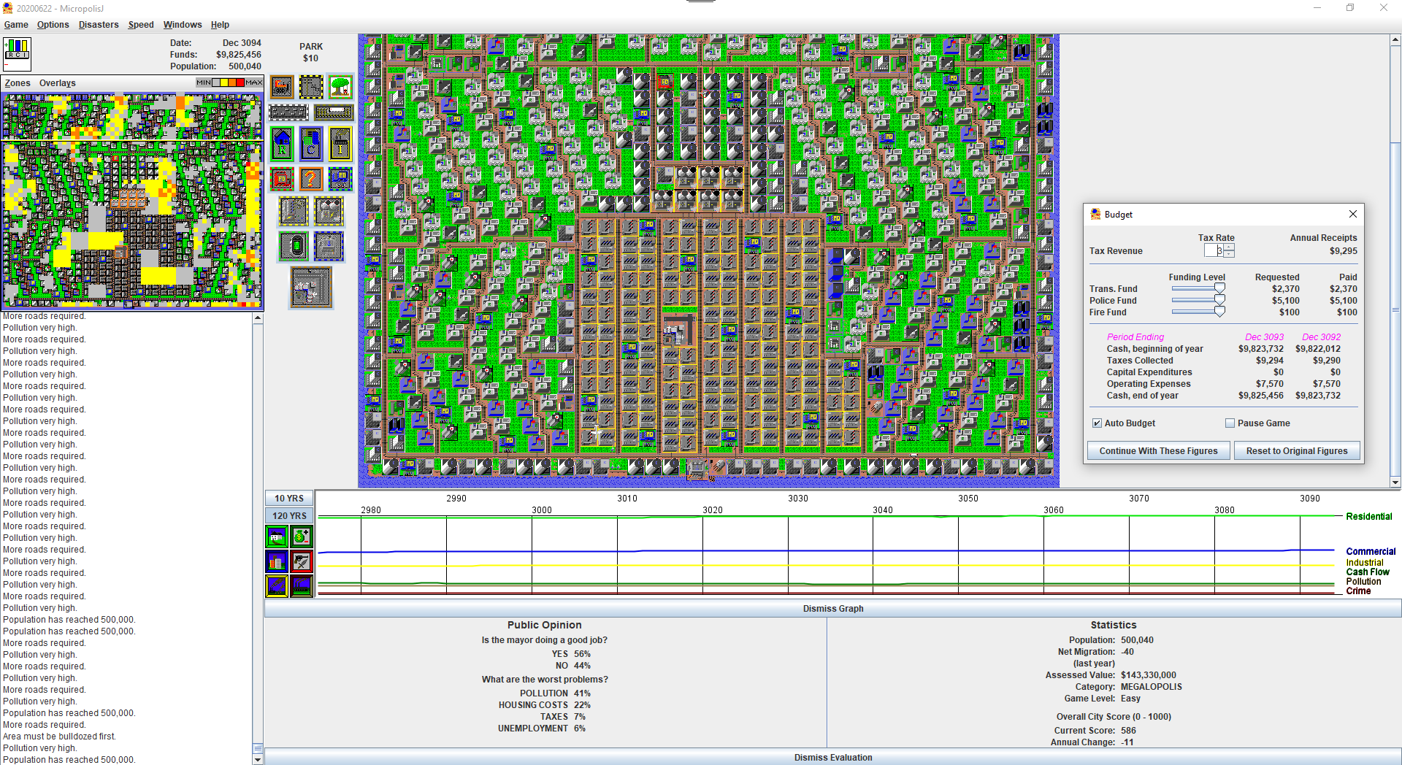Screen dimensions: 1402x765
Task: Check the Pause Game checkbox
Action: point(1230,423)
